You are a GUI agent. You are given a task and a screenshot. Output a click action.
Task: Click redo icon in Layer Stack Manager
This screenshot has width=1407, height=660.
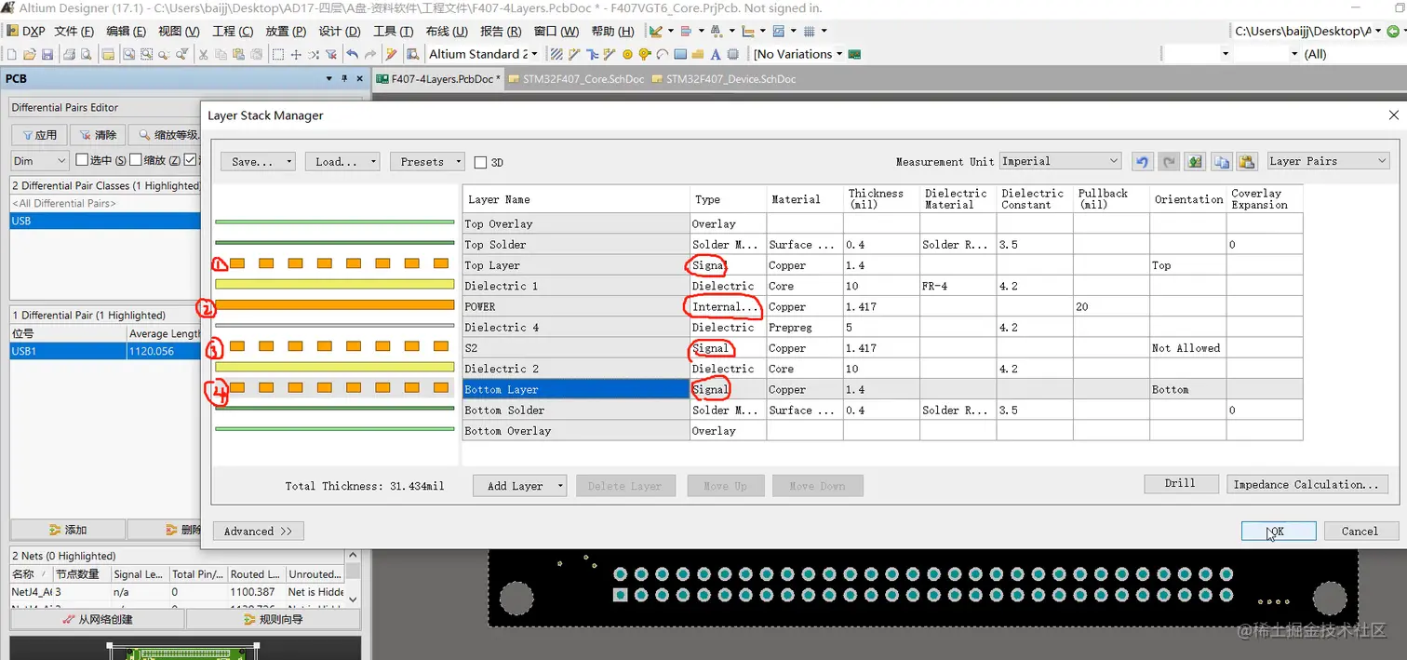(x=1169, y=162)
